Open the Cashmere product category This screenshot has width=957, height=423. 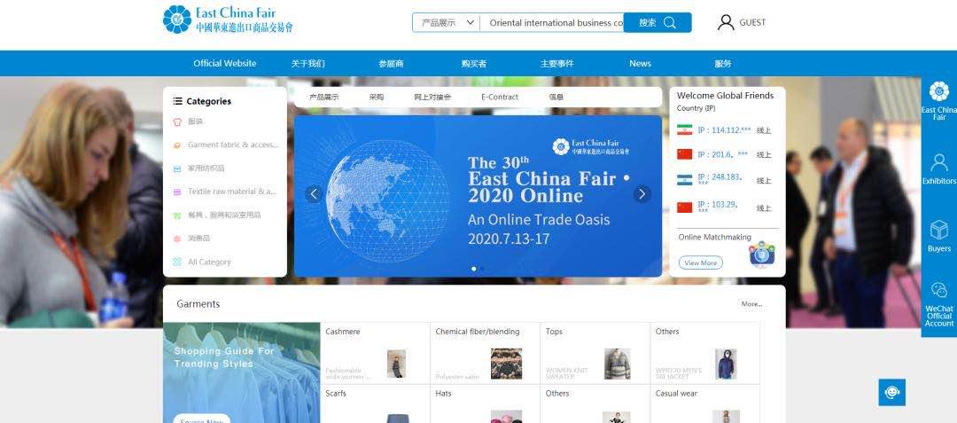[x=342, y=332]
